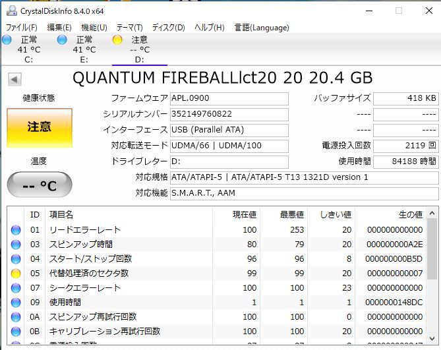Select the リードエラーレート row name
This screenshot has height=350, width=441.
coord(85,230)
